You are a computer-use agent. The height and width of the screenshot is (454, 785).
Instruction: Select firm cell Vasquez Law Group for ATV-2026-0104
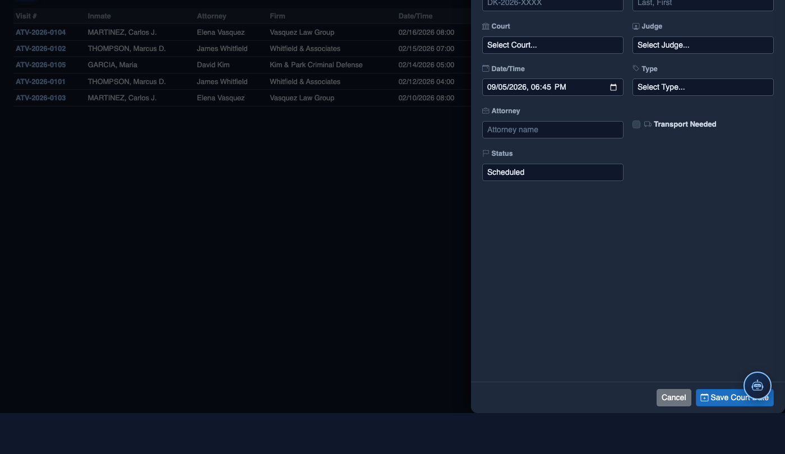(302, 33)
